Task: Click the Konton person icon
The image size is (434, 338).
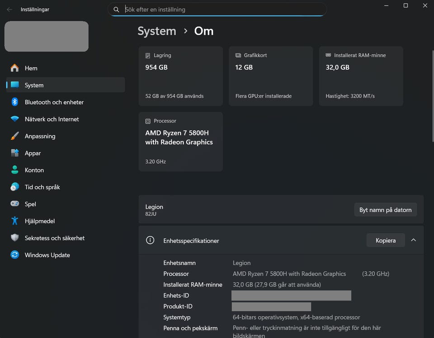Action: click(x=15, y=170)
